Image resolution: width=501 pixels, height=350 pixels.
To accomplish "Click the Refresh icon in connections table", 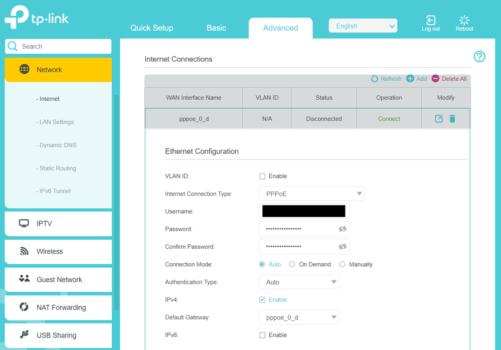I will click(375, 79).
